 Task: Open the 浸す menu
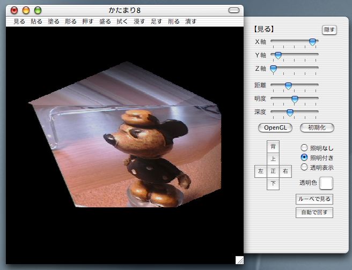pyautogui.click(x=139, y=21)
